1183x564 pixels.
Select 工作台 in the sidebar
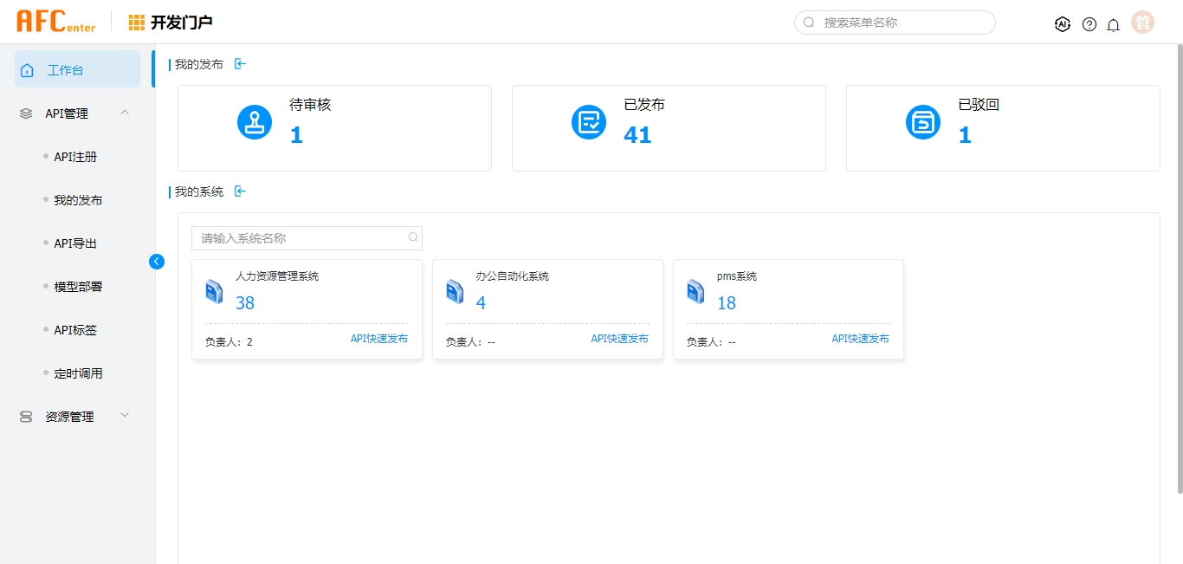coord(77,70)
